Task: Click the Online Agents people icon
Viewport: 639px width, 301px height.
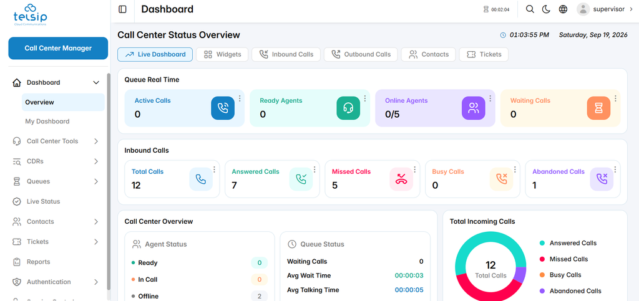Action: pyautogui.click(x=474, y=108)
